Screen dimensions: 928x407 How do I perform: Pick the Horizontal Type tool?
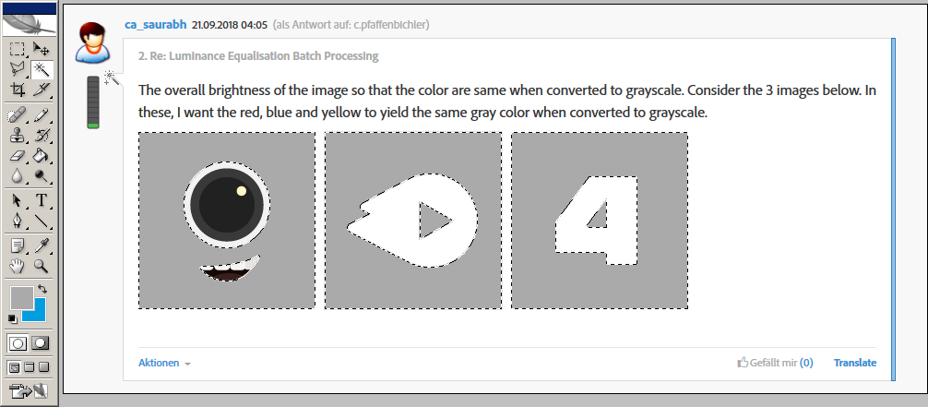[42, 201]
